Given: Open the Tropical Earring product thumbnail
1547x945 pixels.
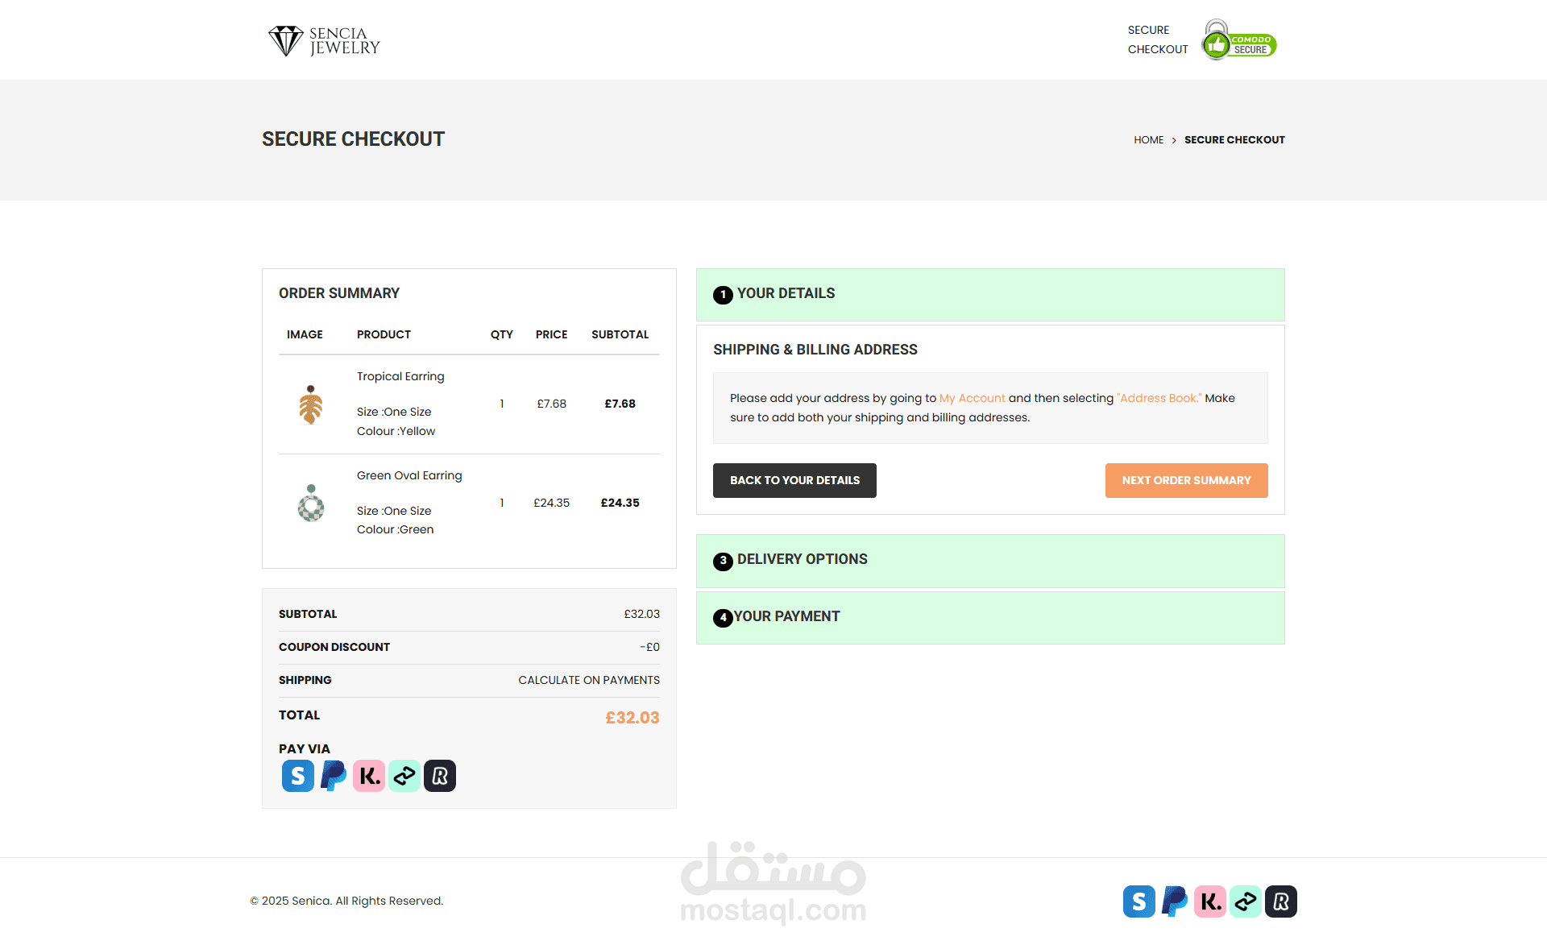Looking at the screenshot, I should click(x=311, y=404).
